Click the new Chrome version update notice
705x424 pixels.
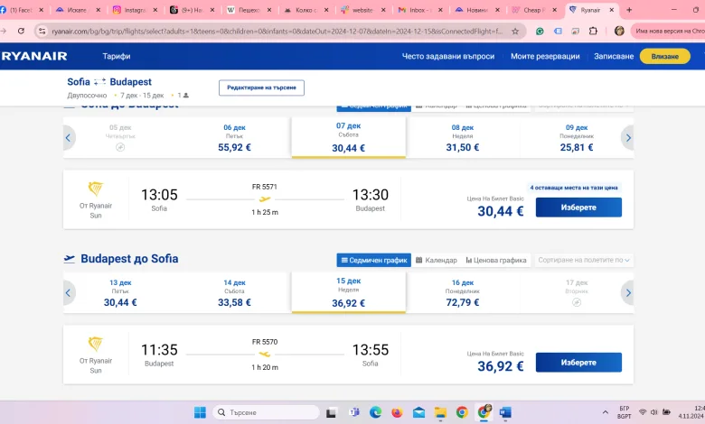(669, 31)
